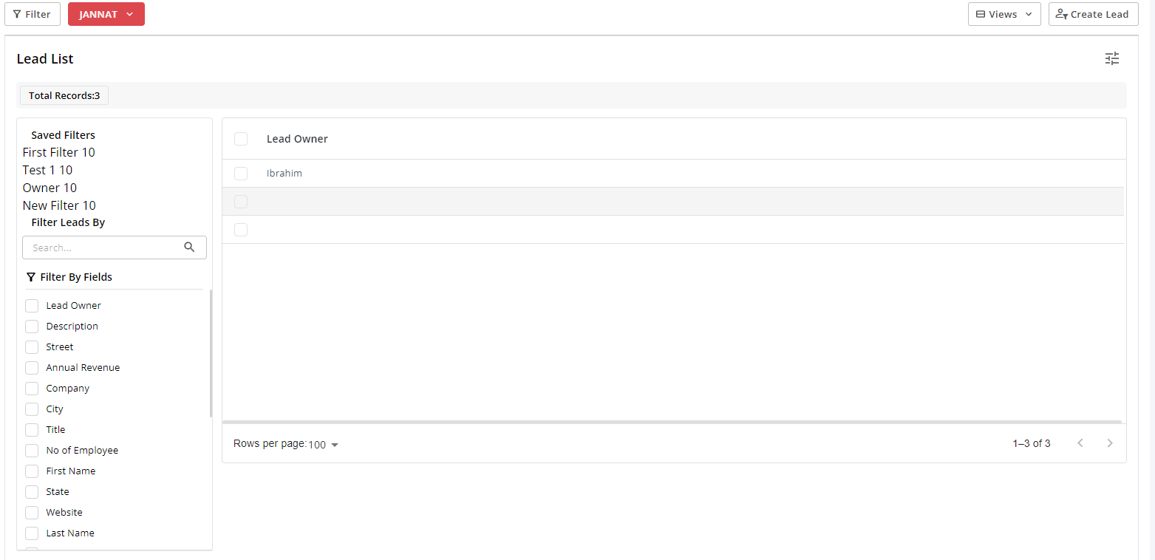
Task: Open the New Filter 10 saved filter
Action: coord(59,205)
